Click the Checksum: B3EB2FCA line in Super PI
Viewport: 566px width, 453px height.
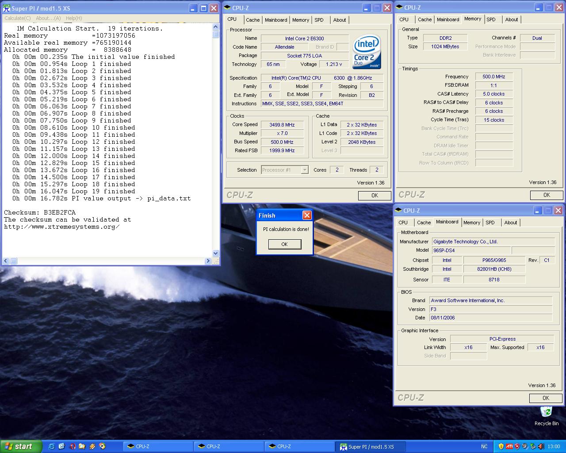pyautogui.click(x=40, y=212)
